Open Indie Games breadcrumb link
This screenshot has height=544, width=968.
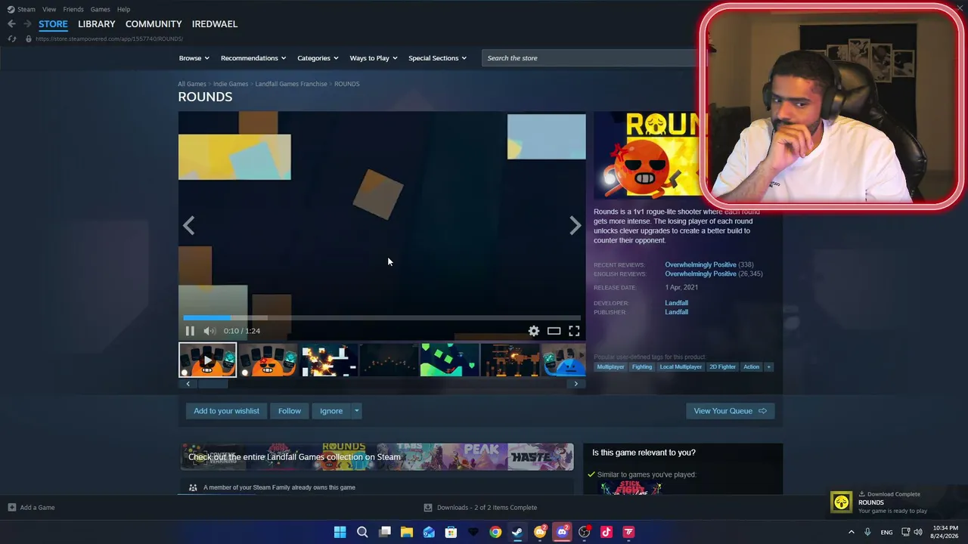coord(231,84)
